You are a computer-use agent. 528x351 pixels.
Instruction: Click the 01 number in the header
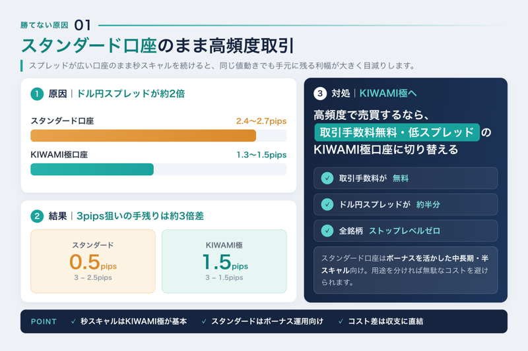click(x=82, y=25)
